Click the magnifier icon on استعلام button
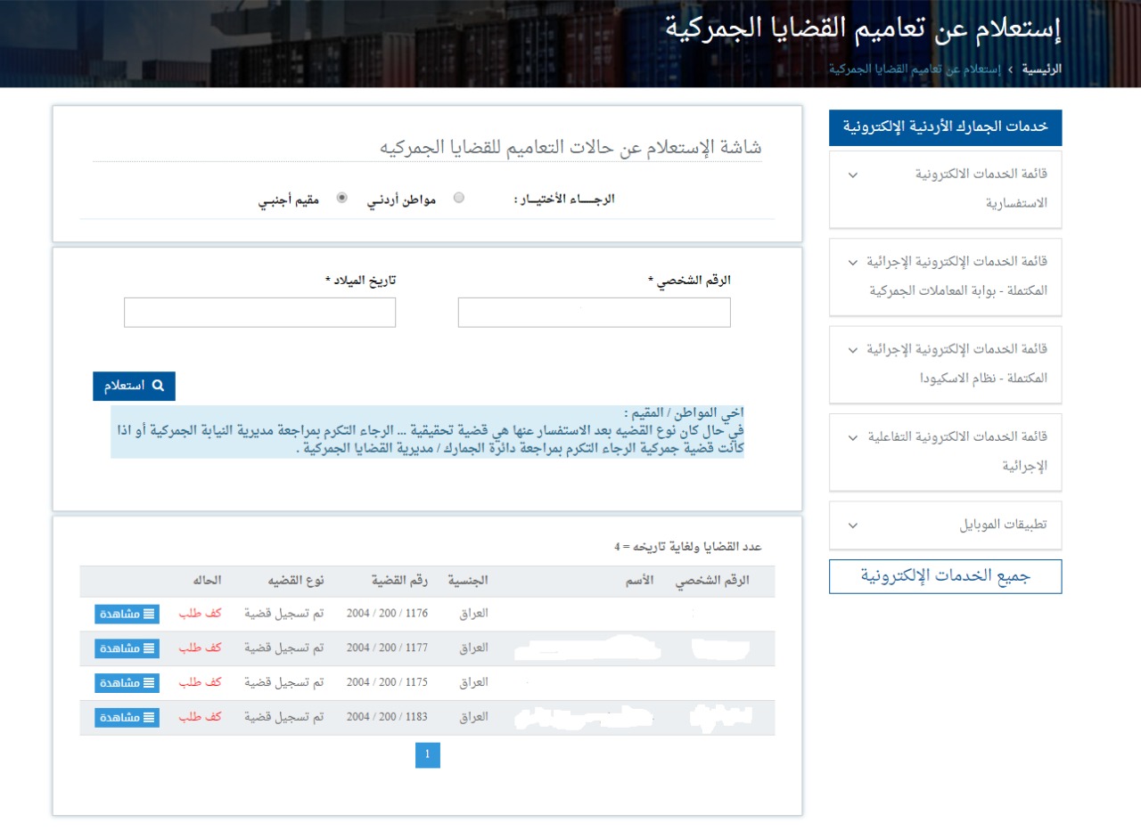 (159, 386)
